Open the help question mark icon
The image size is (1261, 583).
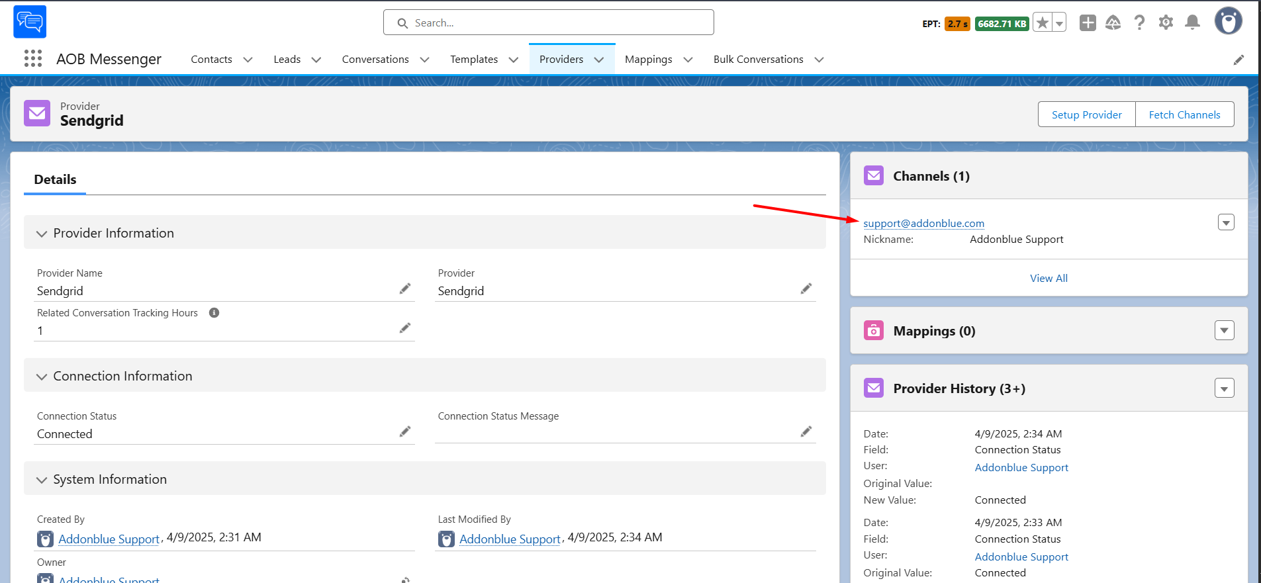(x=1139, y=23)
